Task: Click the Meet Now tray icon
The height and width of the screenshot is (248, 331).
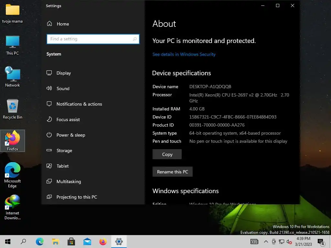Action: 274,242
